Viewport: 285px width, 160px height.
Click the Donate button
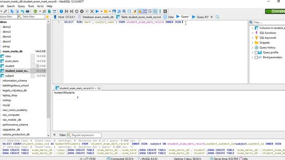[x=275, y=11]
